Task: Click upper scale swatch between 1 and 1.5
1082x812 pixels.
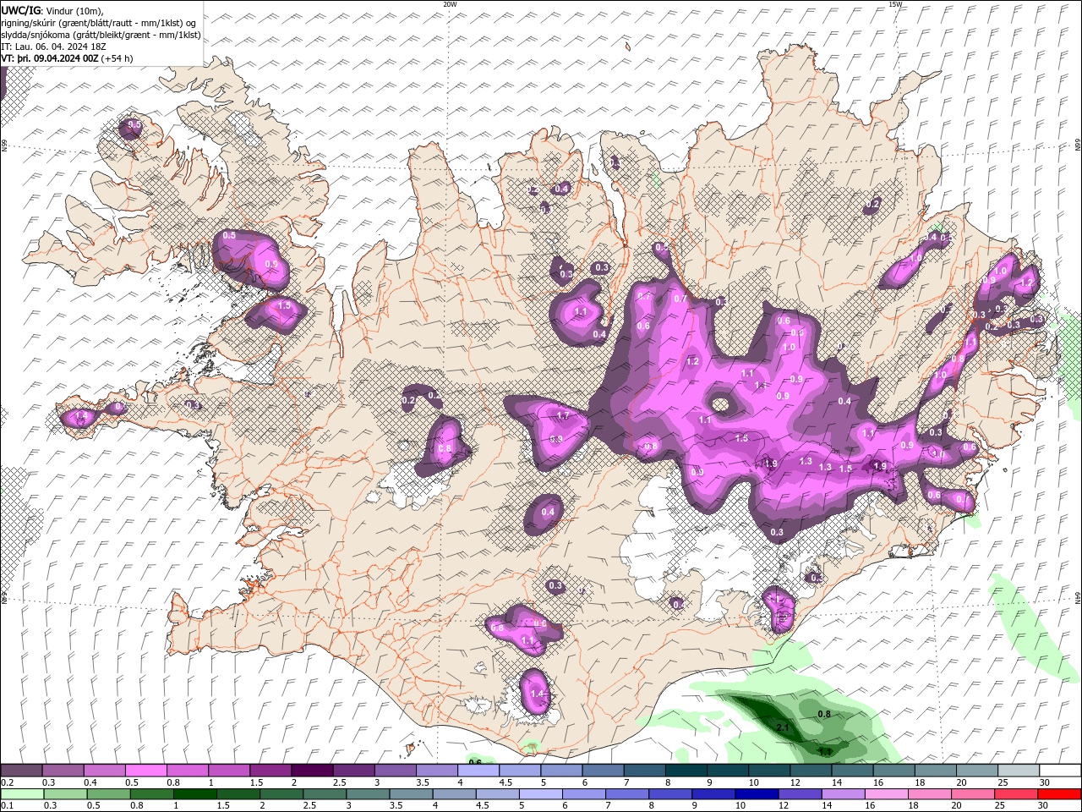Action: 230,771
